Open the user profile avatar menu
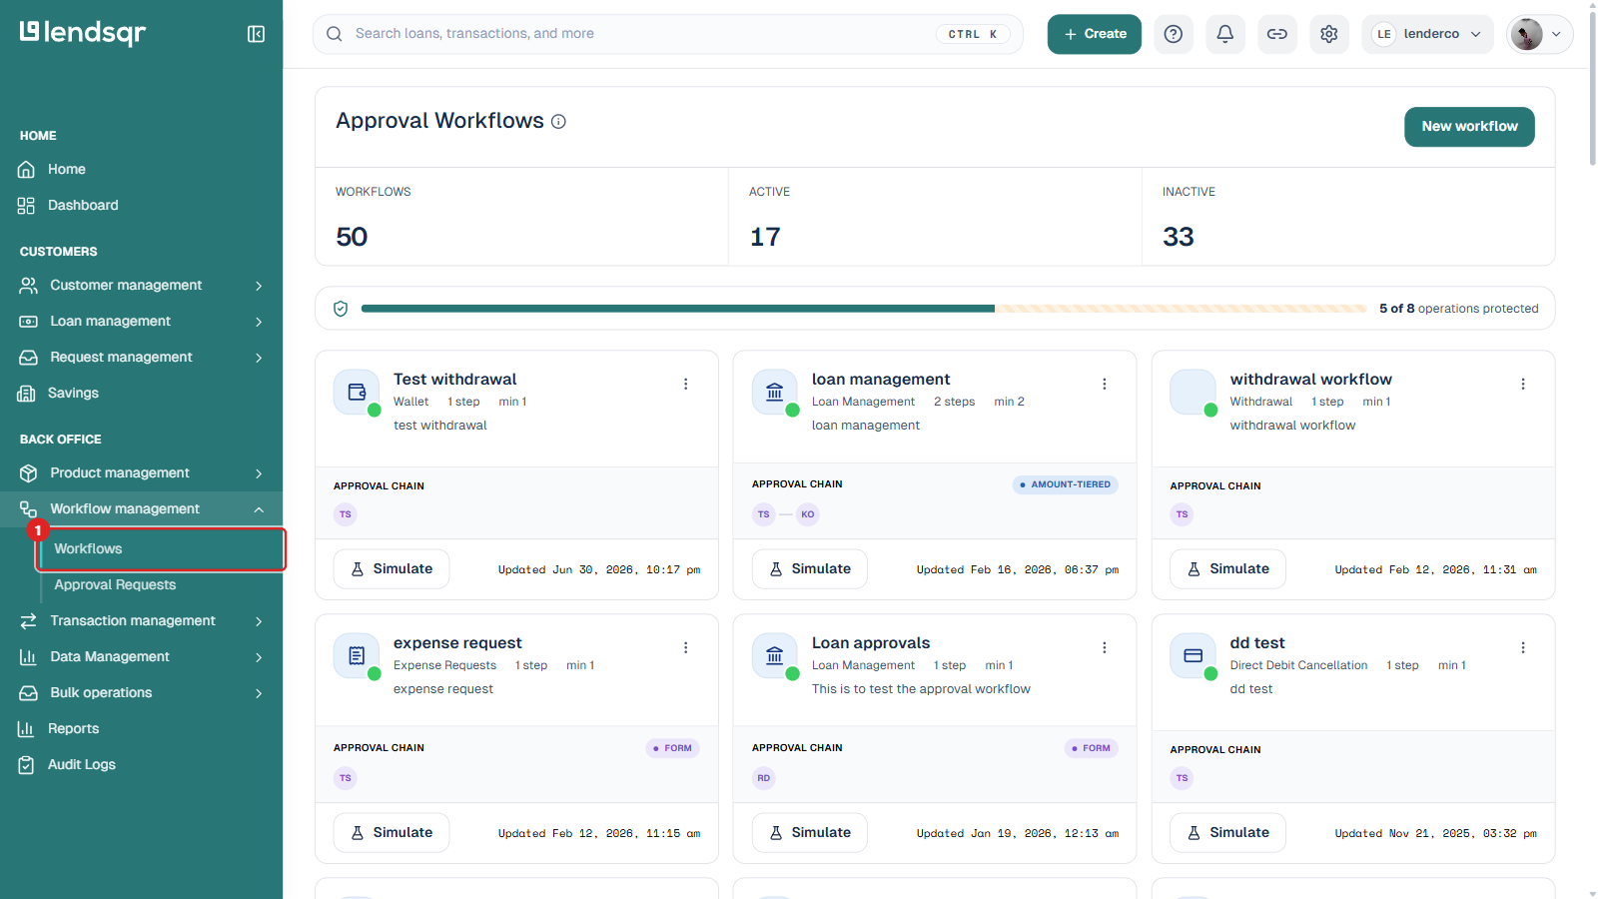 coord(1539,34)
